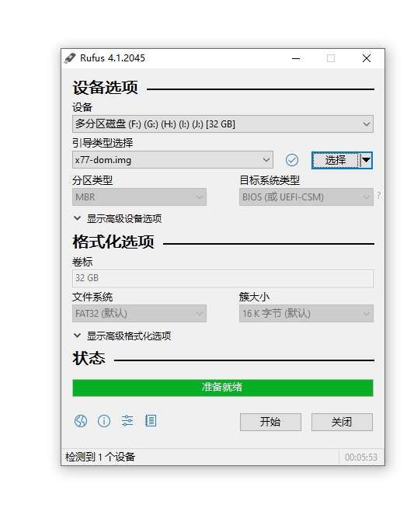Expand 显示高级设备选项
The image size is (414, 508).
118,219
